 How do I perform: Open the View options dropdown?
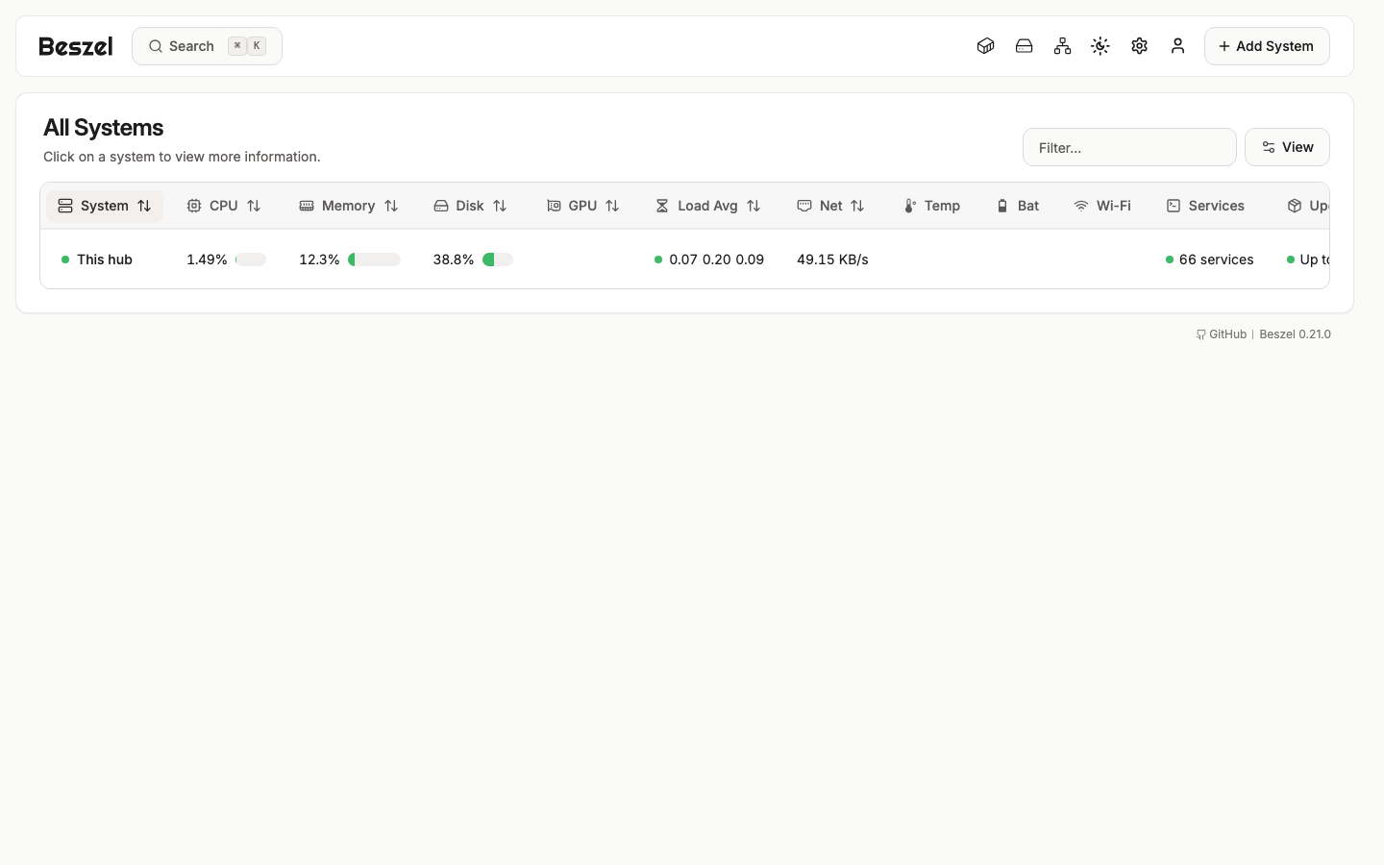[1287, 147]
